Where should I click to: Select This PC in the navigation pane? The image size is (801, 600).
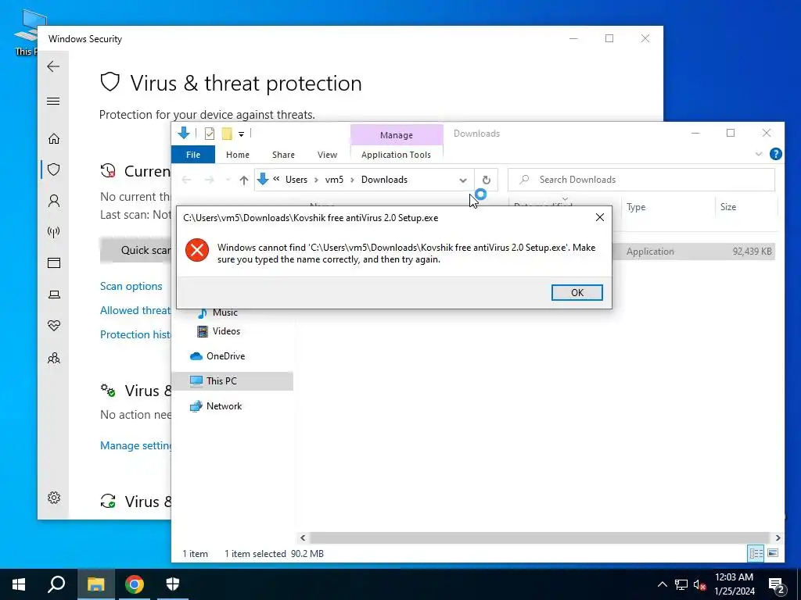point(232,380)
